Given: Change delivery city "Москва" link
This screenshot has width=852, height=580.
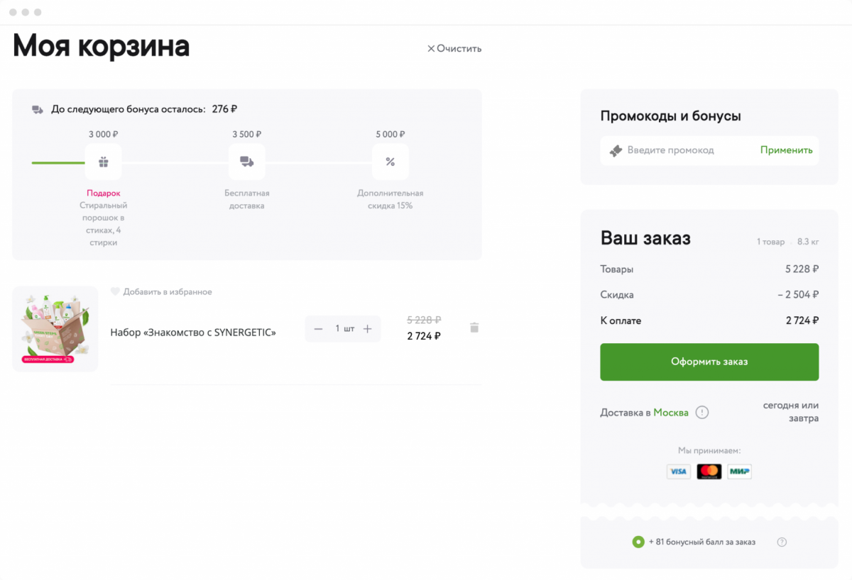Looking at the screenshot, I should click(671, 413).
